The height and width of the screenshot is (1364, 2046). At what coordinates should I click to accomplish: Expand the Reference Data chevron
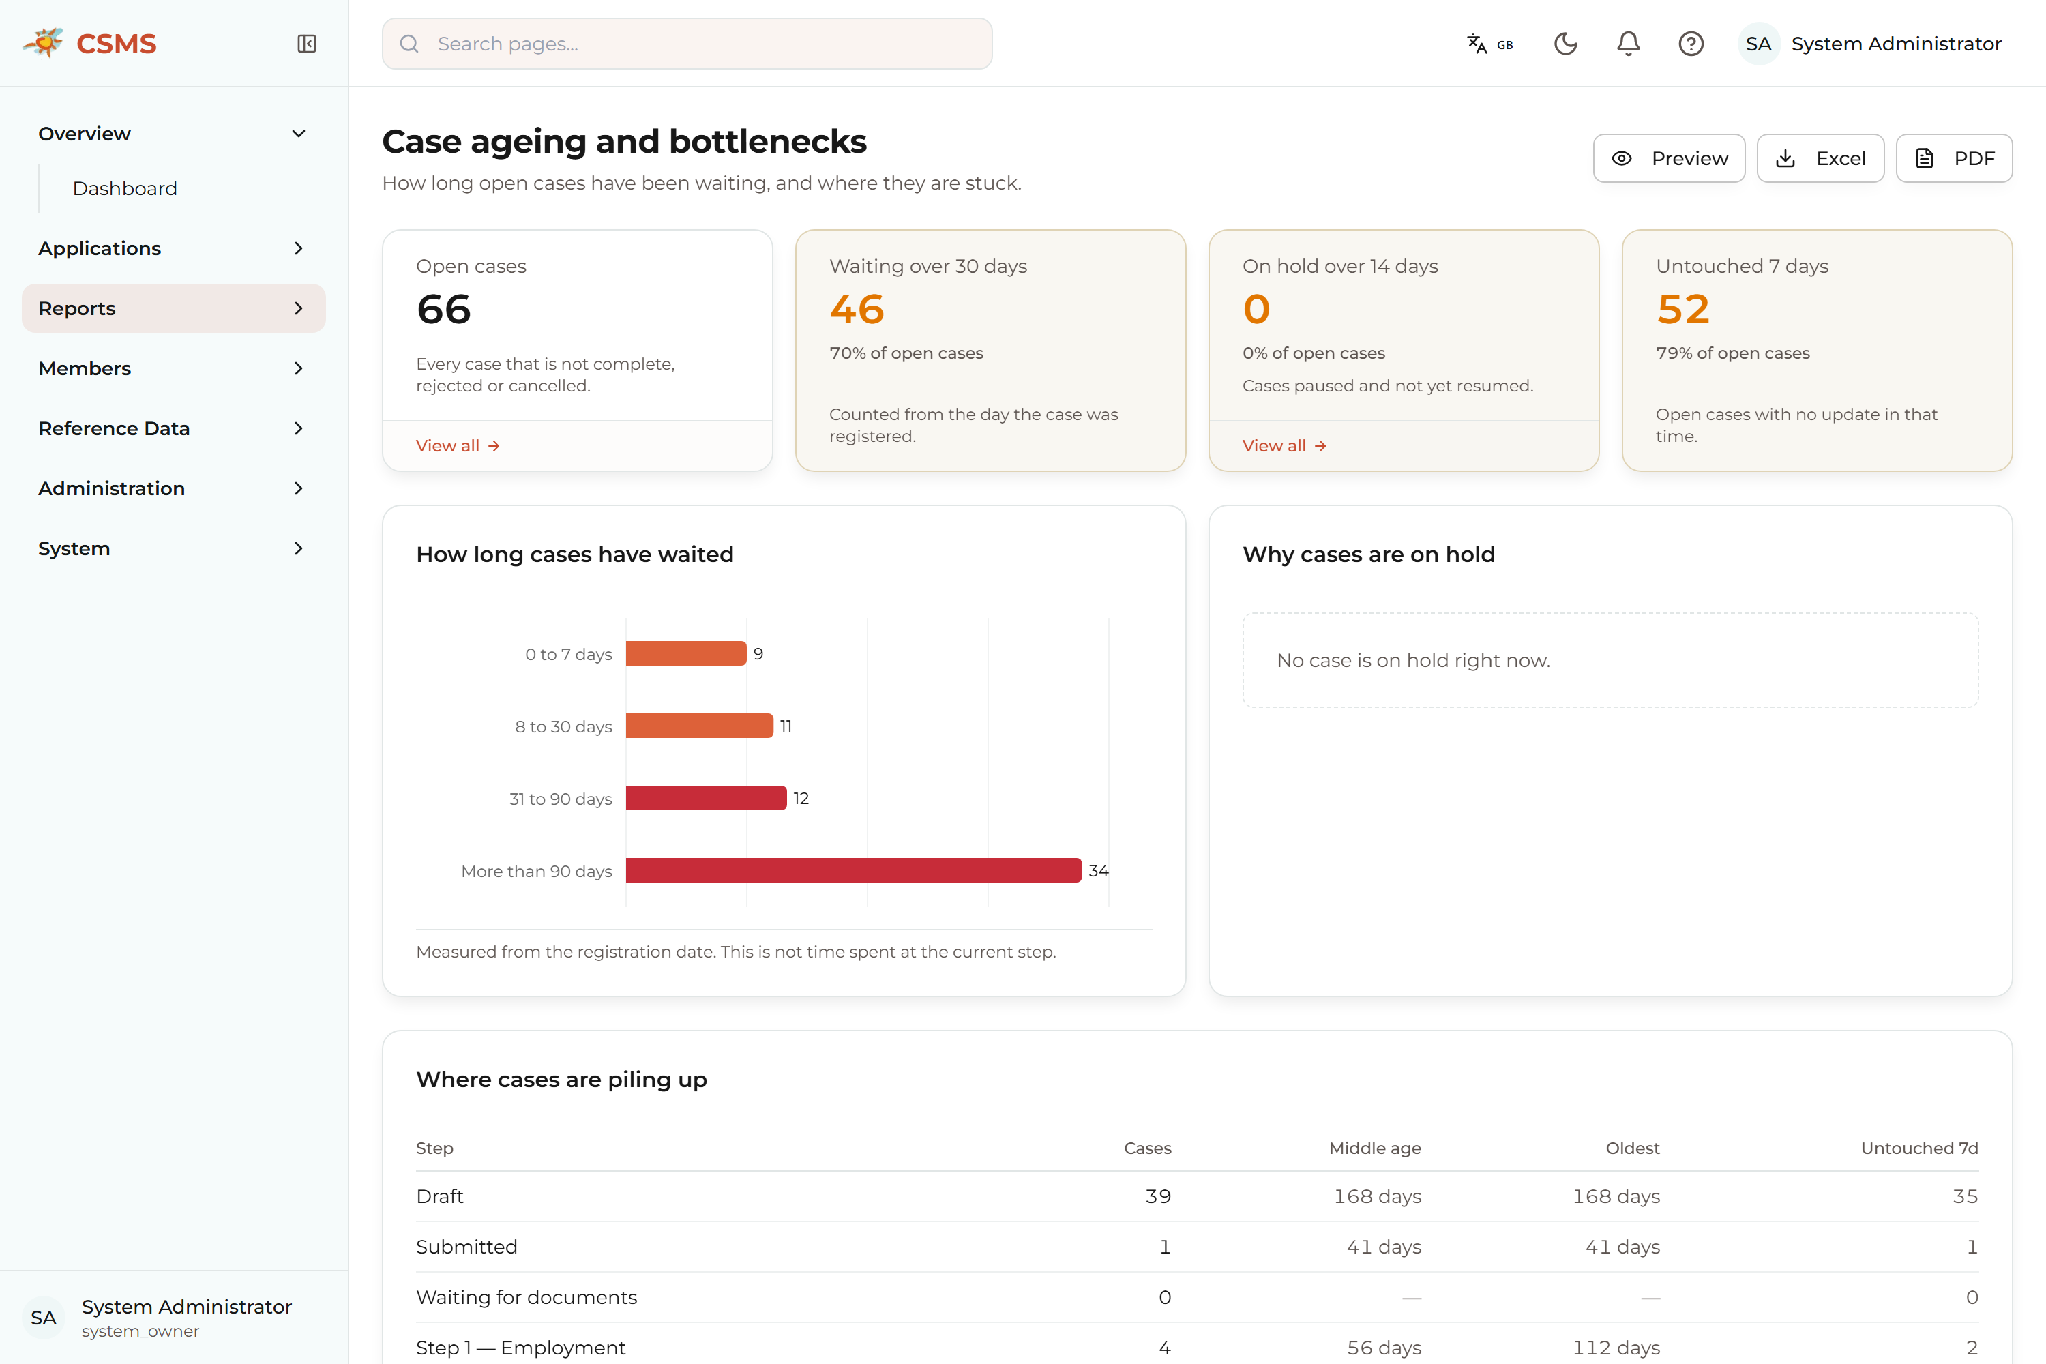299,428
